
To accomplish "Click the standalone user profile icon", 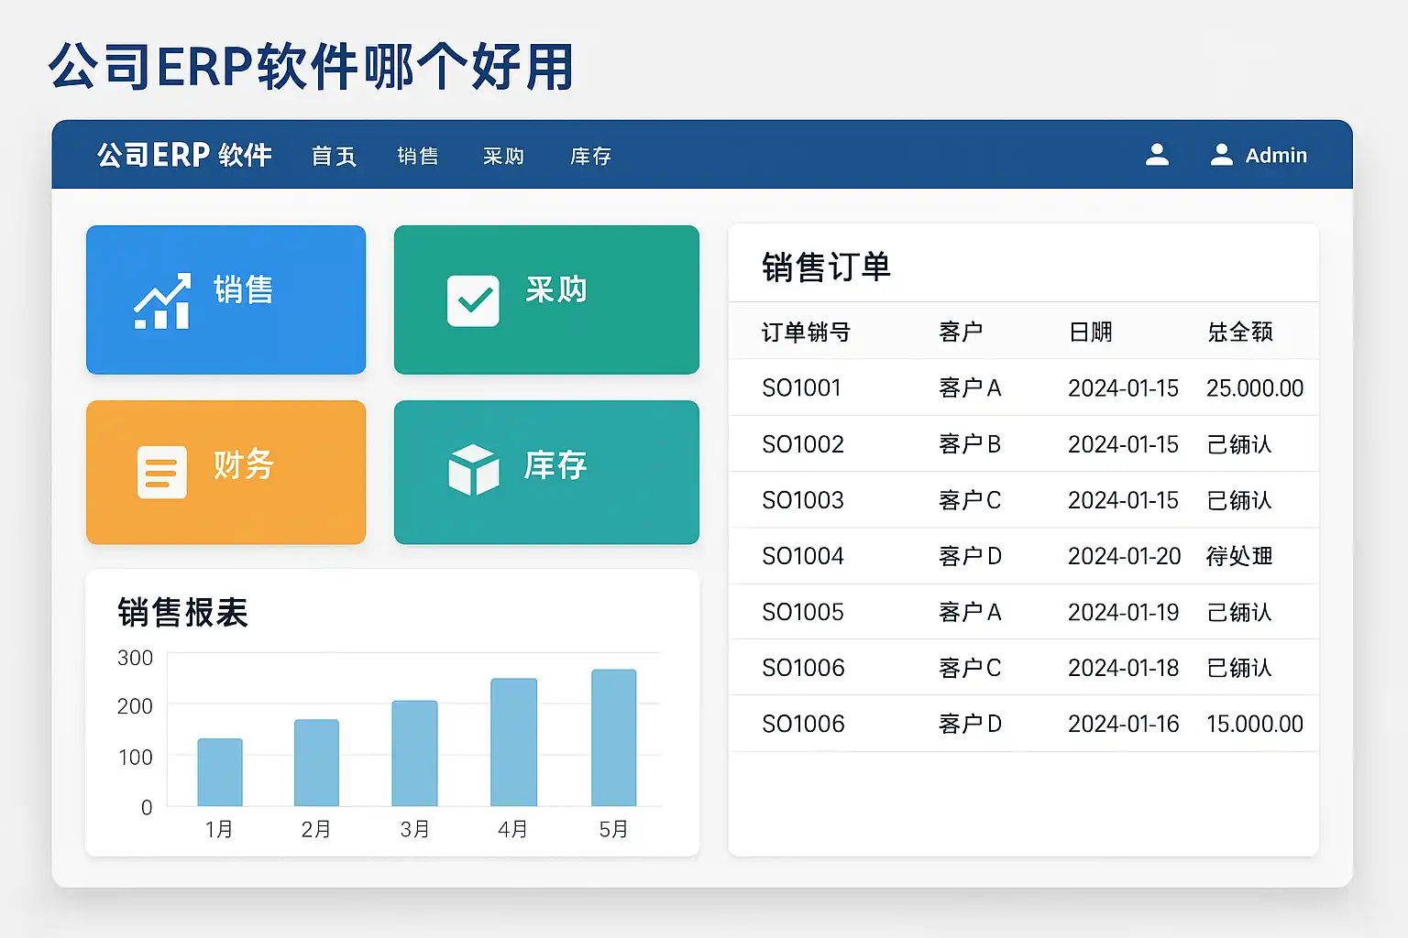I will click(x=1157, y=155).
